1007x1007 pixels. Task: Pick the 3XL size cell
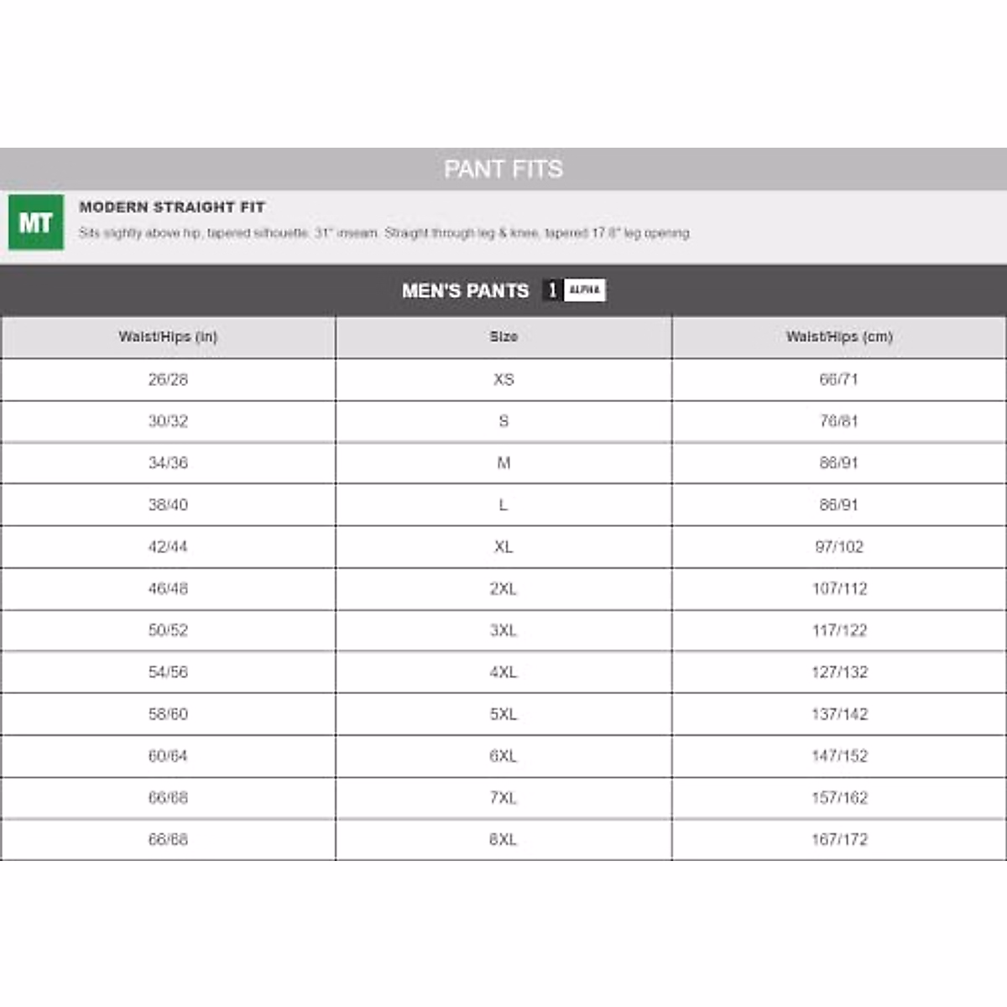click(503, 631)
